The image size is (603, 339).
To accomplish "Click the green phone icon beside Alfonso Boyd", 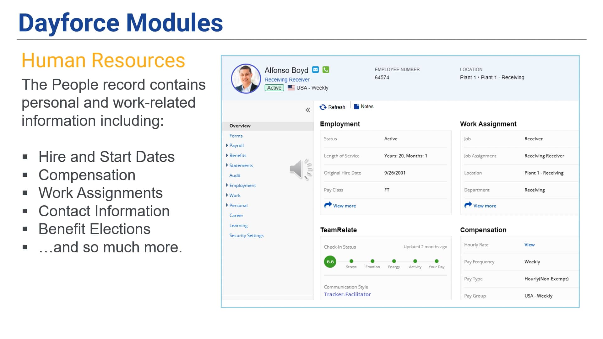I will click(326, 70).
